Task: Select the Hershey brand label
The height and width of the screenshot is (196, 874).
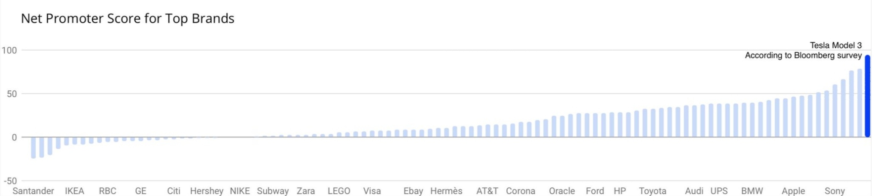Action: (x=207, y=191)
